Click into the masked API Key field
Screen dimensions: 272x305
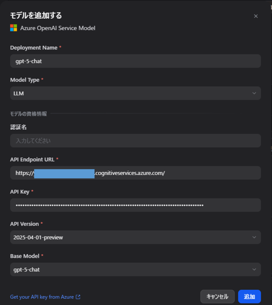[135, 205]
